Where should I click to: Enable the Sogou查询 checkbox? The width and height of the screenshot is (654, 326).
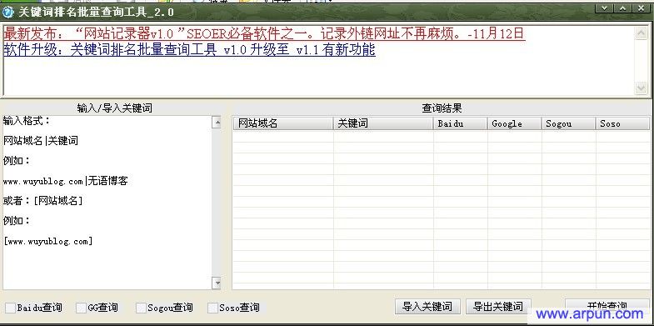point(142,308)
